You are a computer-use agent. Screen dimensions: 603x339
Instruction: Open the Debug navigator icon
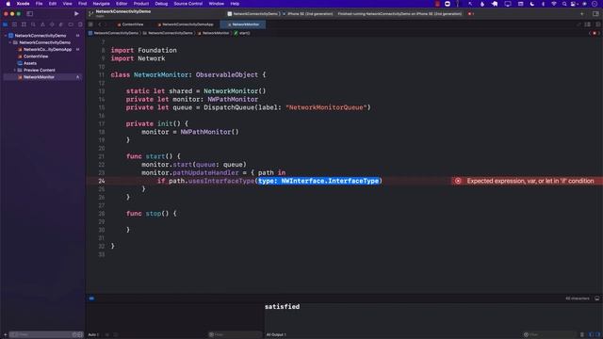pos(61,24)
